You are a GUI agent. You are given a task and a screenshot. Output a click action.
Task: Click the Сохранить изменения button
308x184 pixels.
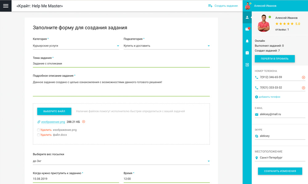(x=280, y=171)
